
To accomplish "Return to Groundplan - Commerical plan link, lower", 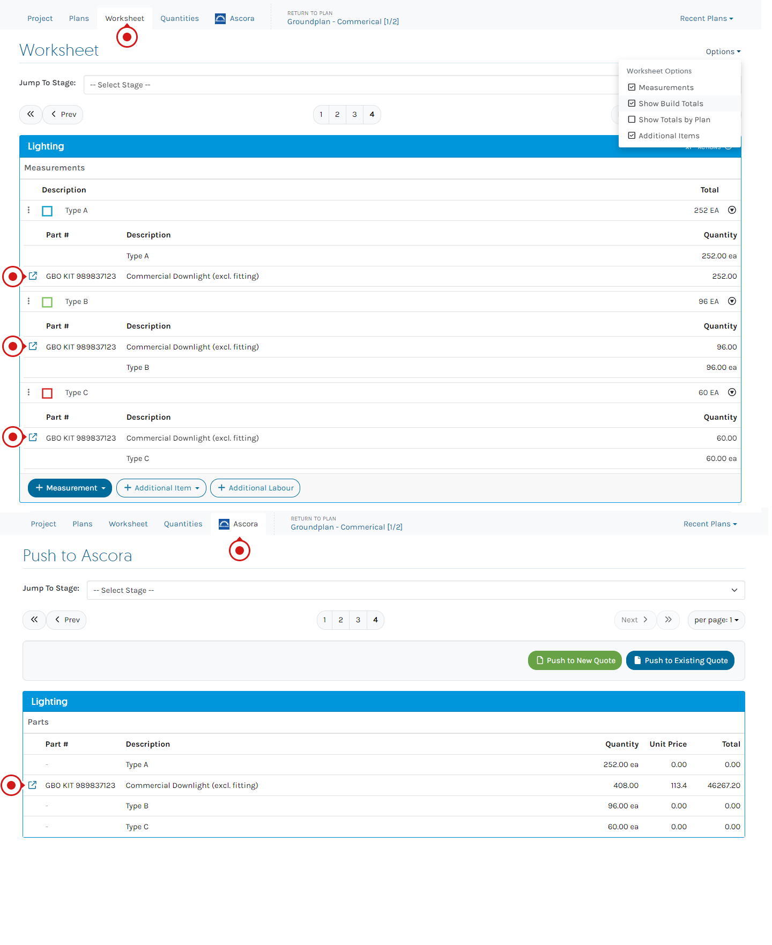I will tap(346, 527).
